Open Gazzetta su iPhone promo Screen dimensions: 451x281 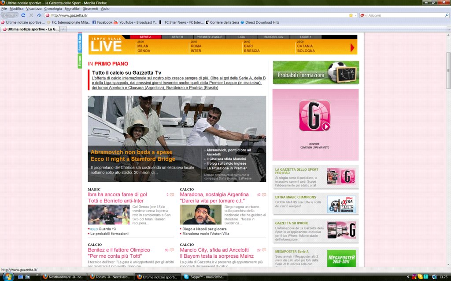point(315,231)
